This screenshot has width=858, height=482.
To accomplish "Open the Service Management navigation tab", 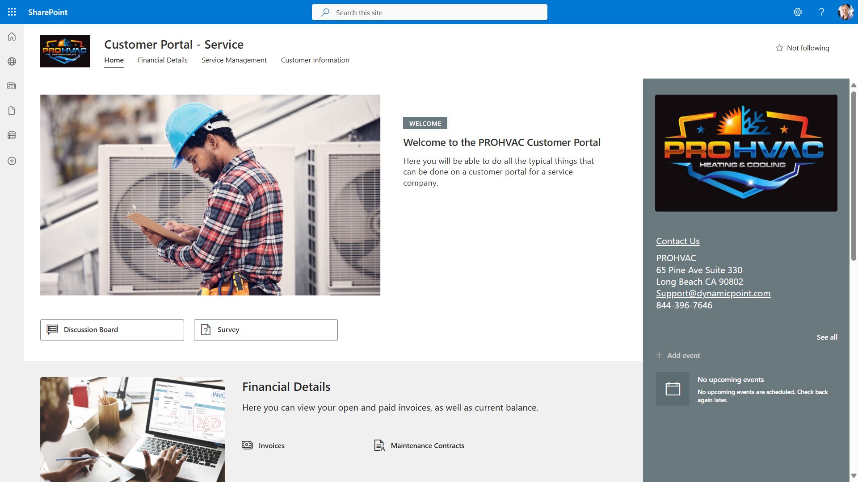I will pos(234,60).
